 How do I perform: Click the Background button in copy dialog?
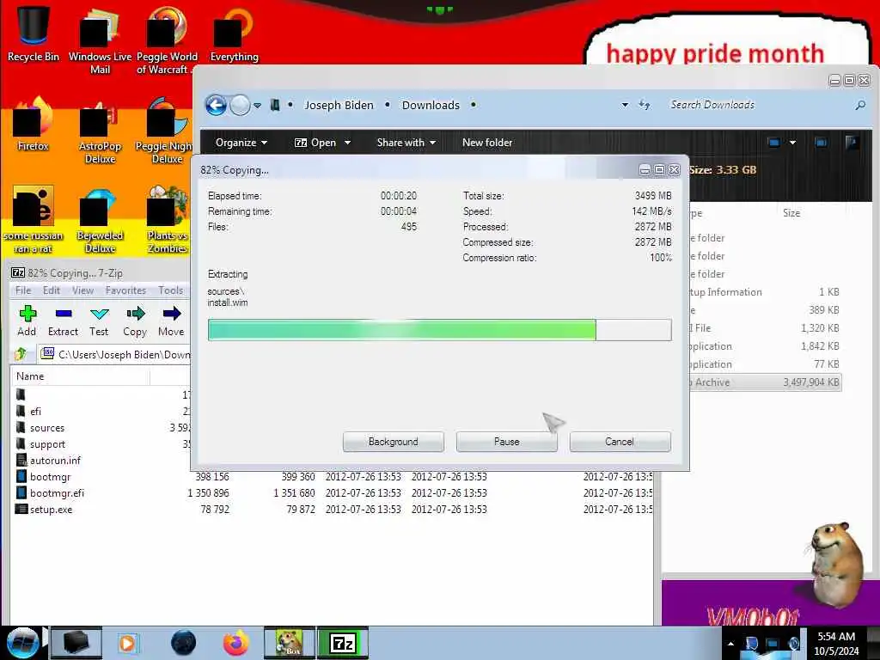(x=394, y=442)
